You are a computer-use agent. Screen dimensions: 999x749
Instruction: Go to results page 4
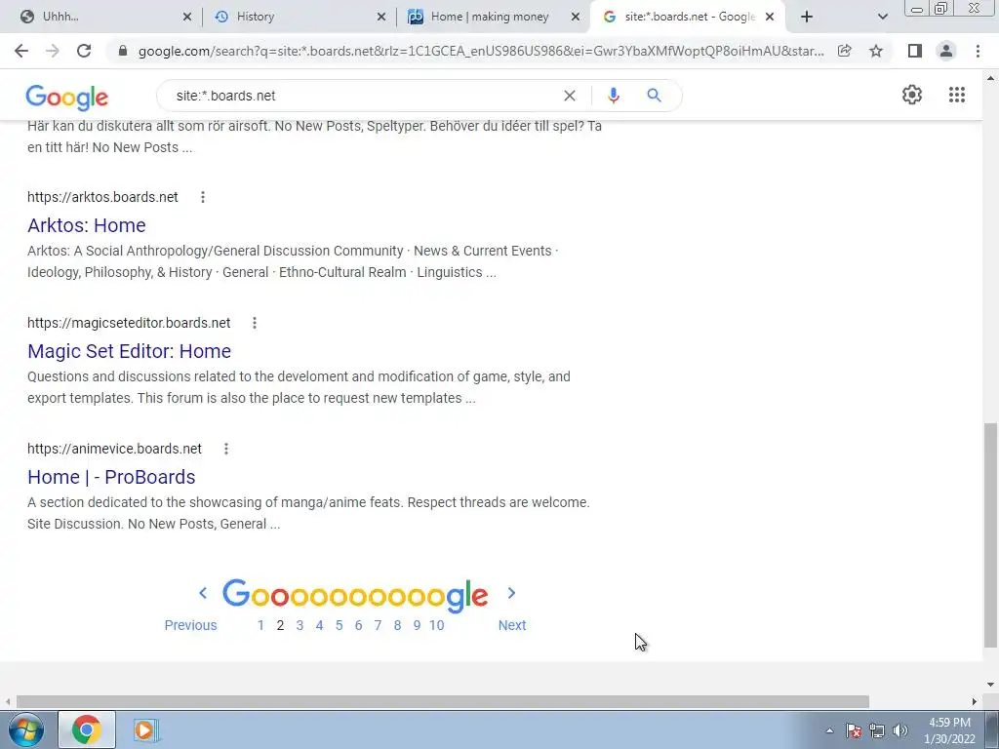319,625
